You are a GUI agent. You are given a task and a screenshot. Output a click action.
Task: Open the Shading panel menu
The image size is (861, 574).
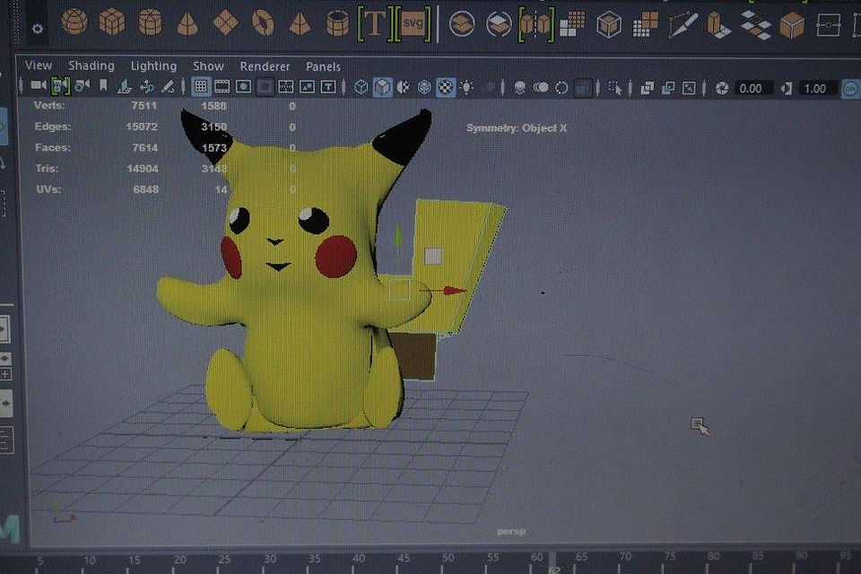[x=91, y=65]
